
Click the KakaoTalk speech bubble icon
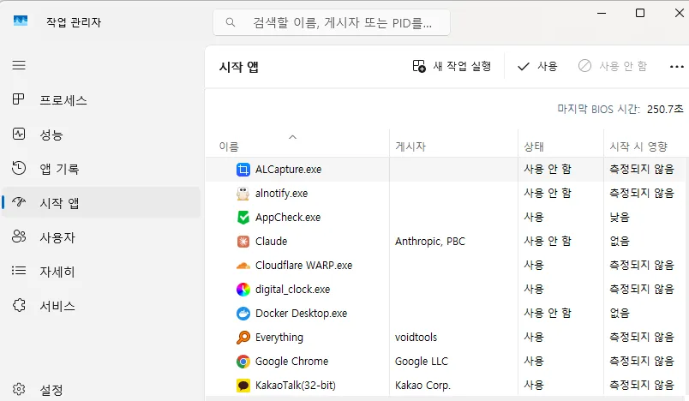coord(243,386)
